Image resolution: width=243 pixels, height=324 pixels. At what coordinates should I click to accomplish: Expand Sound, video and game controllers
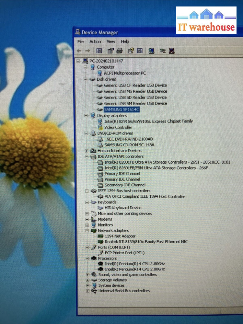click(x=87, y=275)
